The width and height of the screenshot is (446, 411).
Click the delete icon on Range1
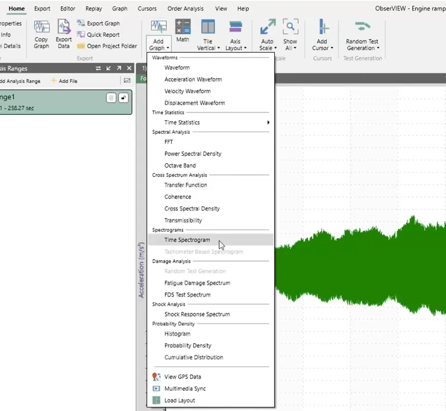click(111, 98)
